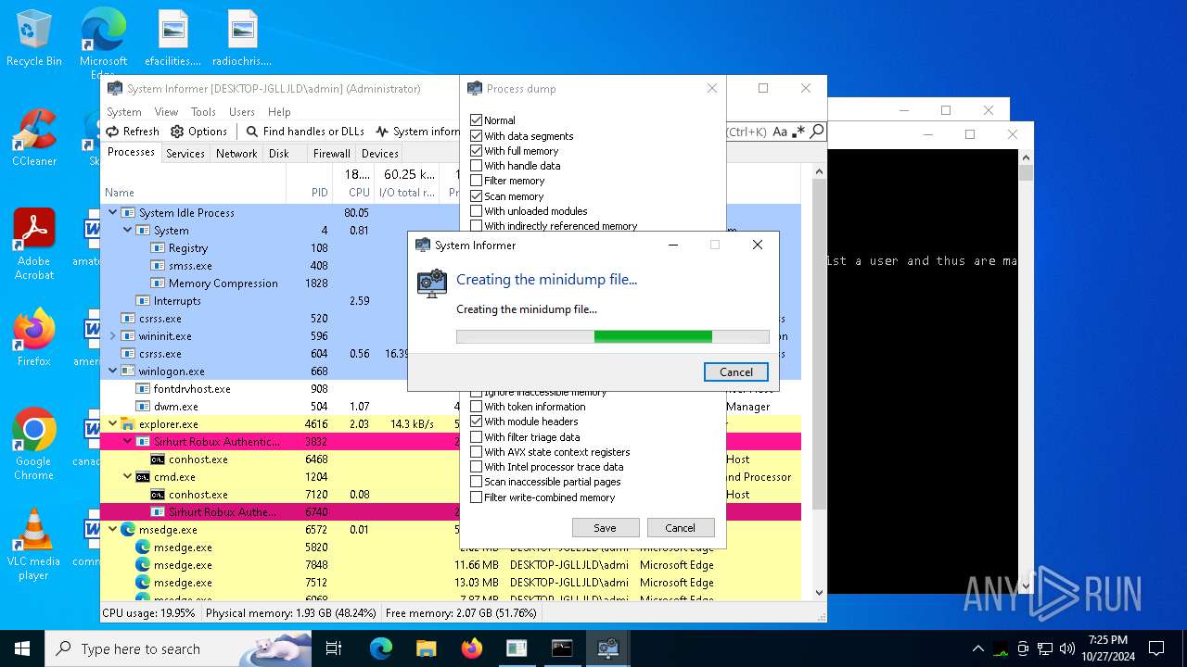
Task: Toggle case-sensitive Aa search option
Action: click(x=780, y=132)
